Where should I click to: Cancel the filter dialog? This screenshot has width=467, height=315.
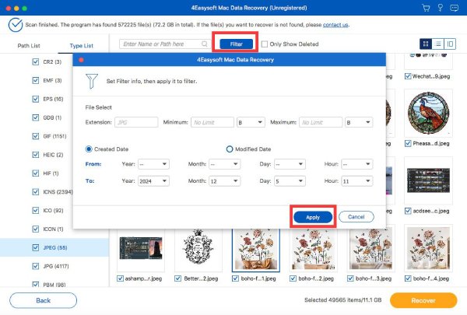point(356,217)
